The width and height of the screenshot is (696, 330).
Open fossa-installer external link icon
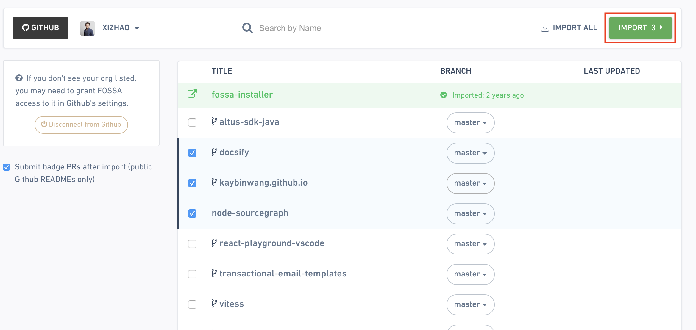point(192,94)
